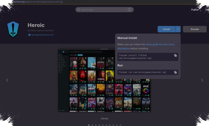Click the 'Library' screenshot caption
The image size is (209, 126).
pyautogui.click(x=104, y=118)
